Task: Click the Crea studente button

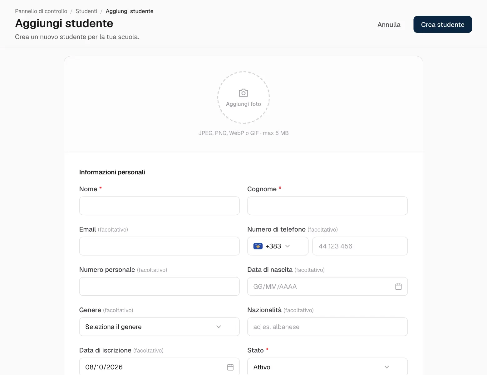Action: 443,24
